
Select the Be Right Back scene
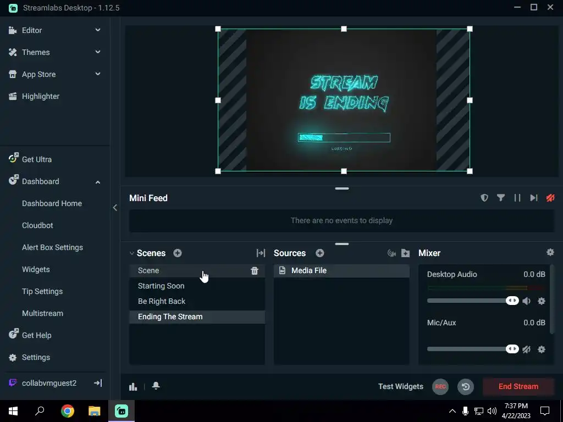[197, 302]
